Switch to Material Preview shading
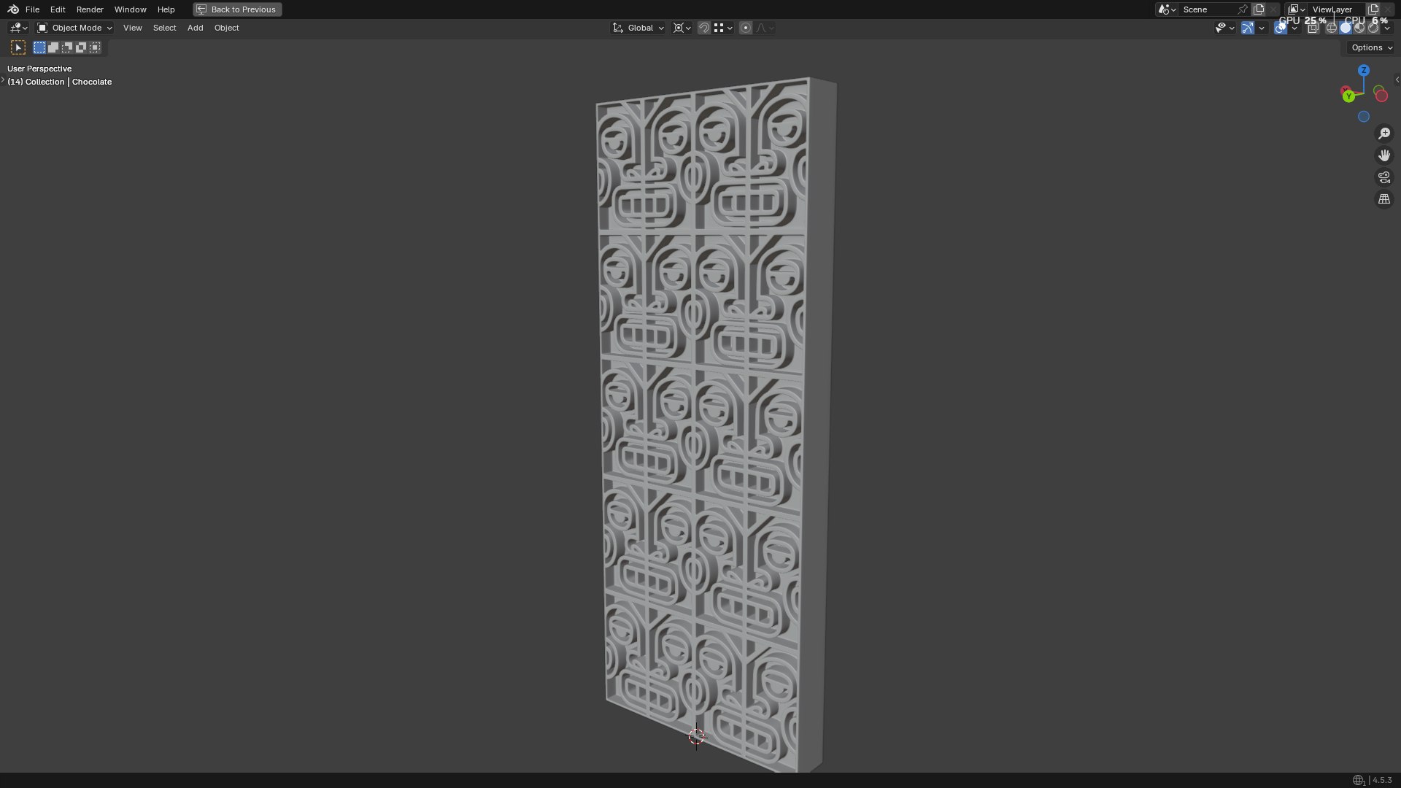This screenshot has width=1401, height=788. [1359, 28]
